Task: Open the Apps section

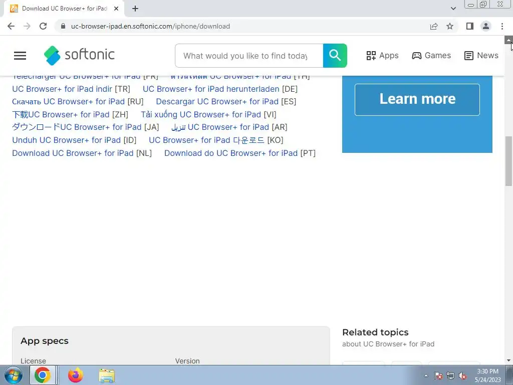Action: (382, 55)
